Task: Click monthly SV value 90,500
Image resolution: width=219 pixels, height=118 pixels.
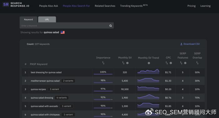Action: tap(125, 89)
